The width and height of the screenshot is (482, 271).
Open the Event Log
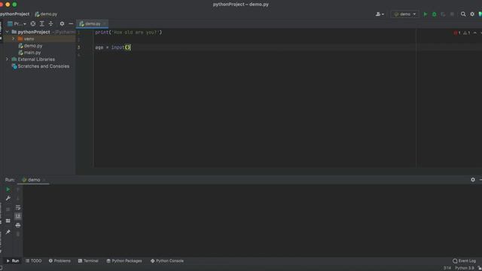click(464, 261)
